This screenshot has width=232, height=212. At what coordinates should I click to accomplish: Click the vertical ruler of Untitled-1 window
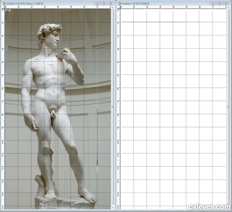(4, 109)
